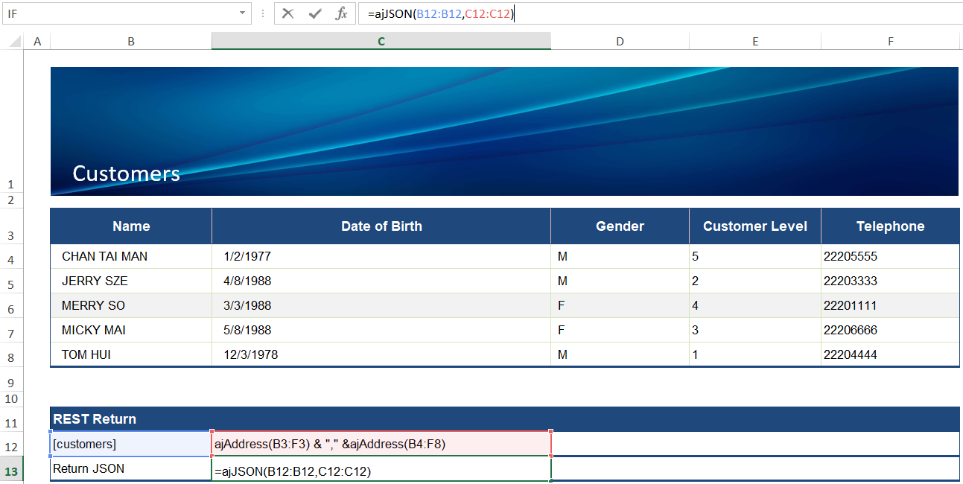Select column F header
963x484 pixels.
pyautogui.click(x=890, y=42)
